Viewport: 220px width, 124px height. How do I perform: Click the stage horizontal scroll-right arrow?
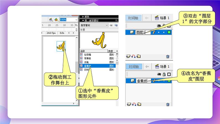point(73,103)
